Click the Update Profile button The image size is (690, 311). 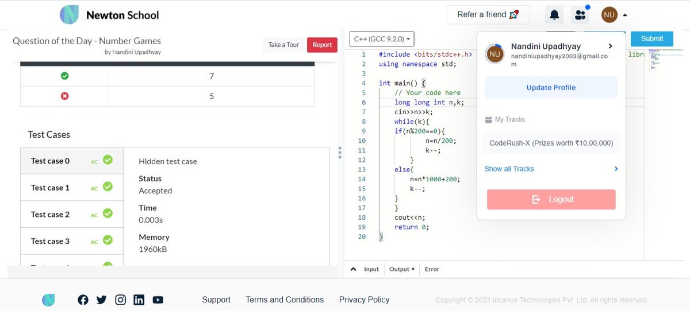point(551,88)
